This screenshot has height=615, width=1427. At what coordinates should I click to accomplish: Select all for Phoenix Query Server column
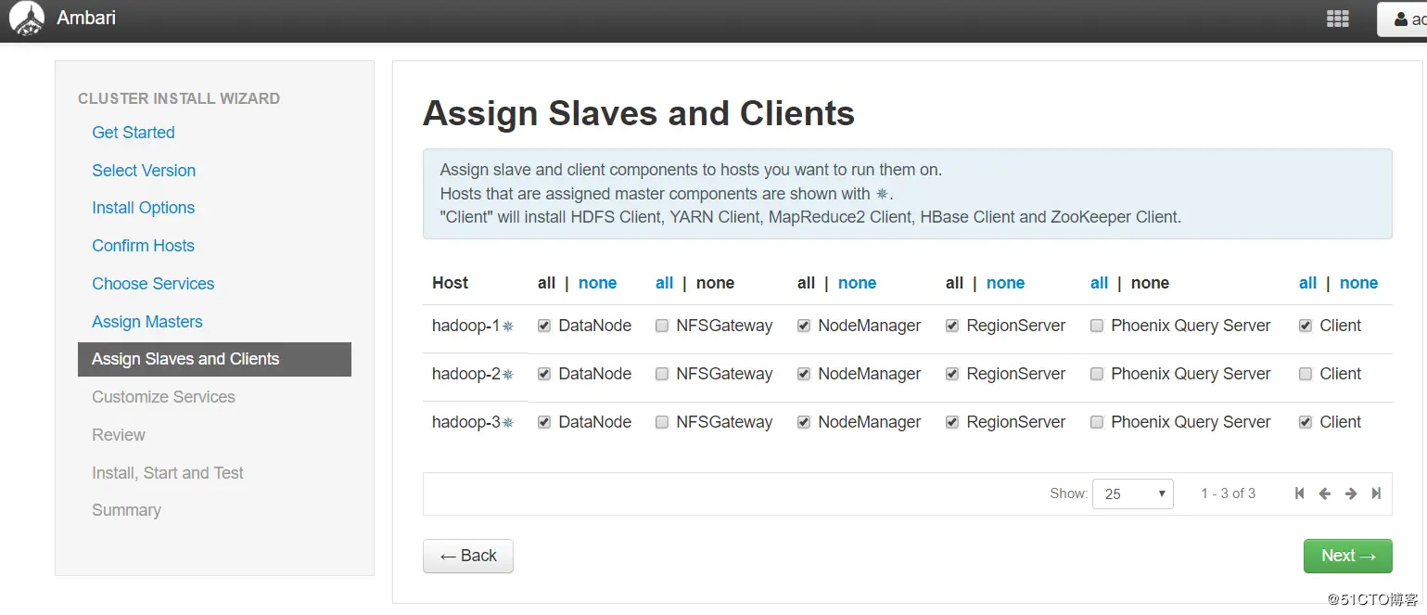click(1100, 283)
